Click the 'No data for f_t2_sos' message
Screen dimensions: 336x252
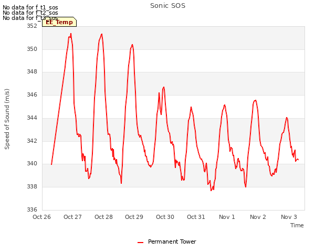(30, 13)
